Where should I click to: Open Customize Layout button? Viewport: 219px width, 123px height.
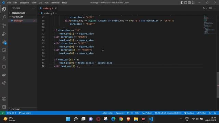(x=193, y=3)
